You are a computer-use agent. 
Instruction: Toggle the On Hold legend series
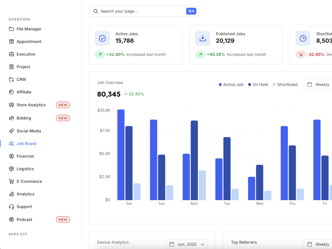click(258, 84)
